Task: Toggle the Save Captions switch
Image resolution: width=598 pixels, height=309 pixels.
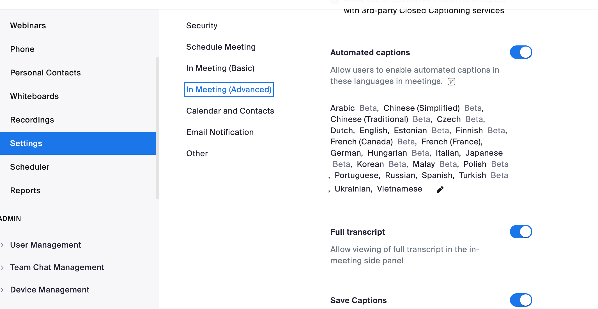Action: pos(521,300)
